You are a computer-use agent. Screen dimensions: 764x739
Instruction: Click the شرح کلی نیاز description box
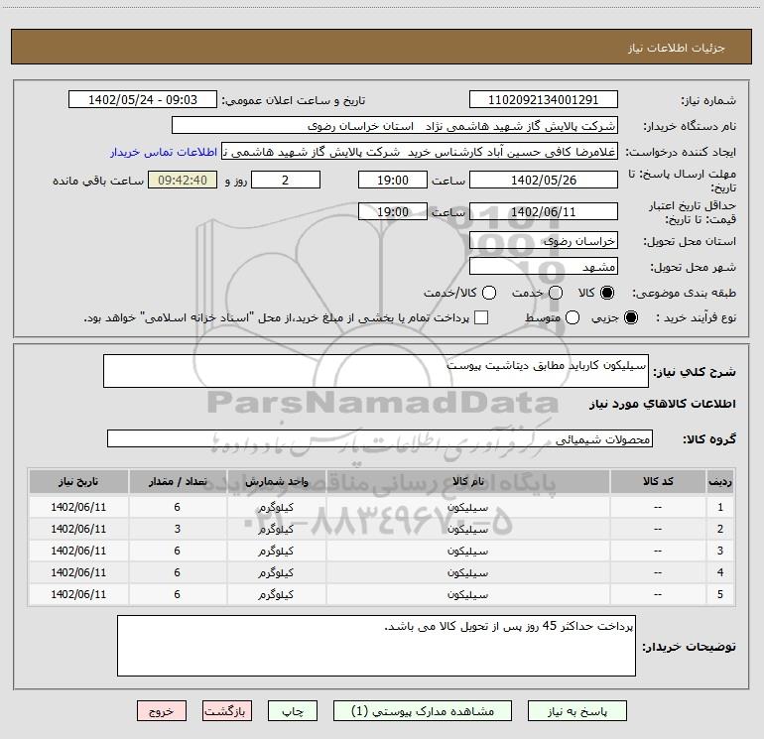[376, 371]
